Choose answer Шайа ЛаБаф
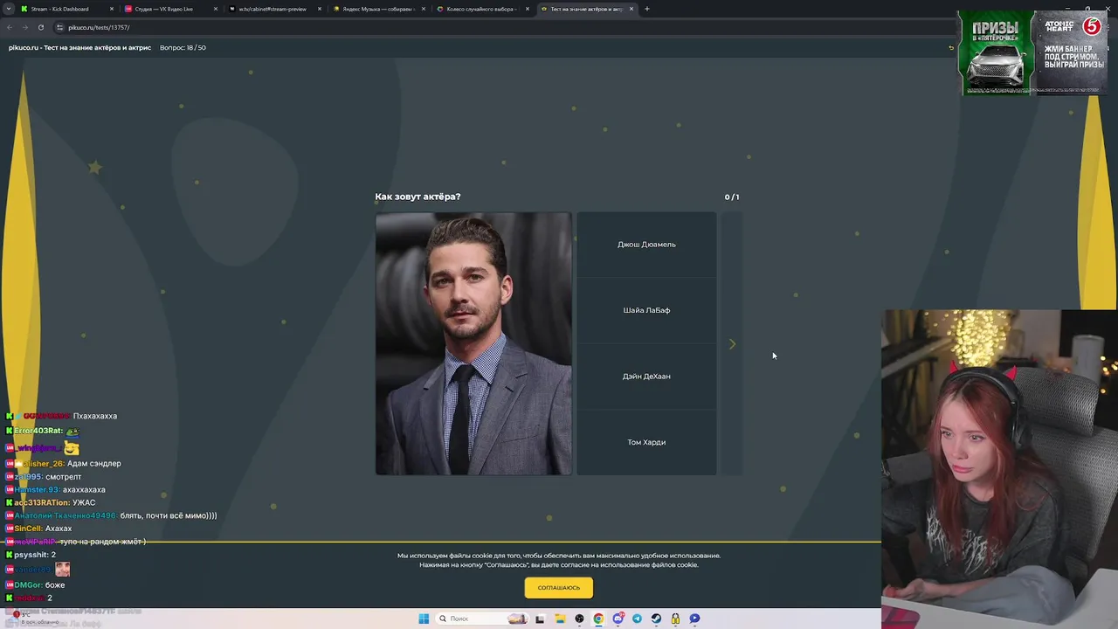The width and height of the screenshot is (1118, 629). coord(646,310)
